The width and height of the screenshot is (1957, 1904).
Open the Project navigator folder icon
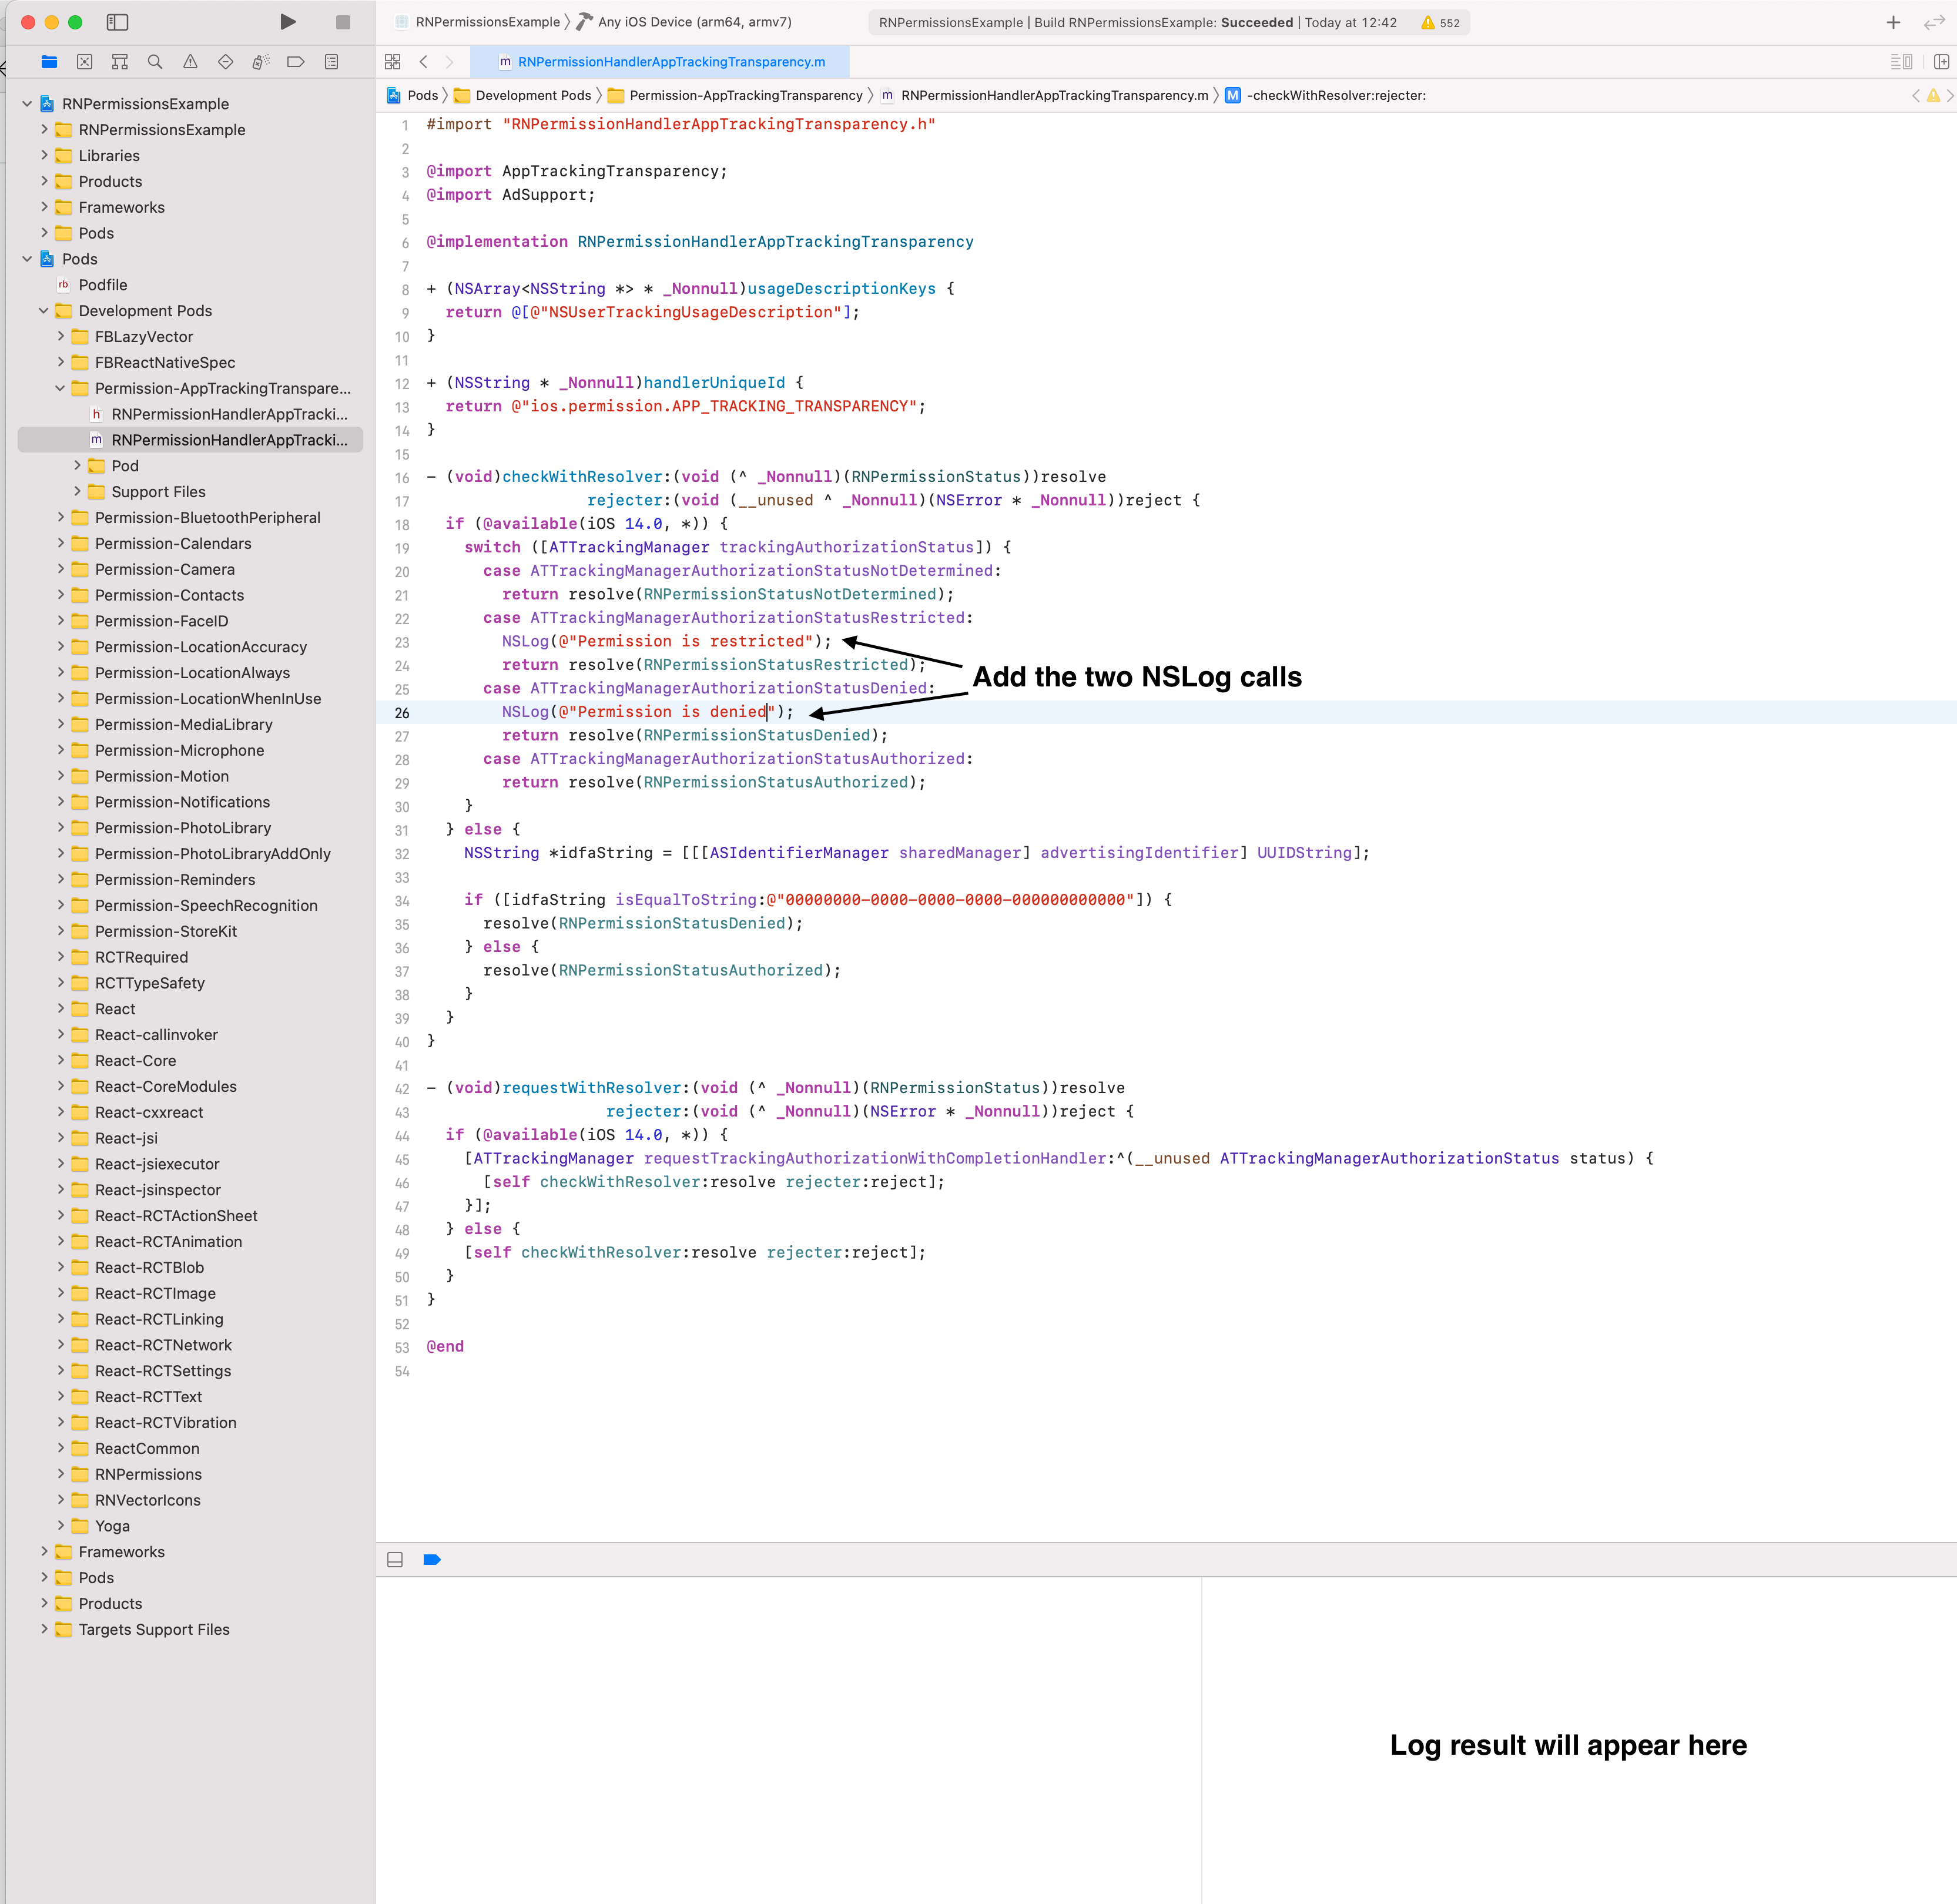[49, 61]
